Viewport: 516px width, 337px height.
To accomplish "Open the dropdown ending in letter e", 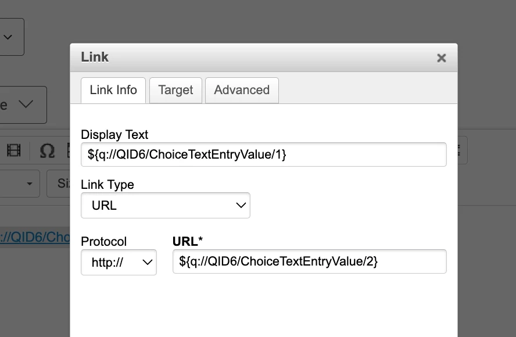I will point(23,105).
